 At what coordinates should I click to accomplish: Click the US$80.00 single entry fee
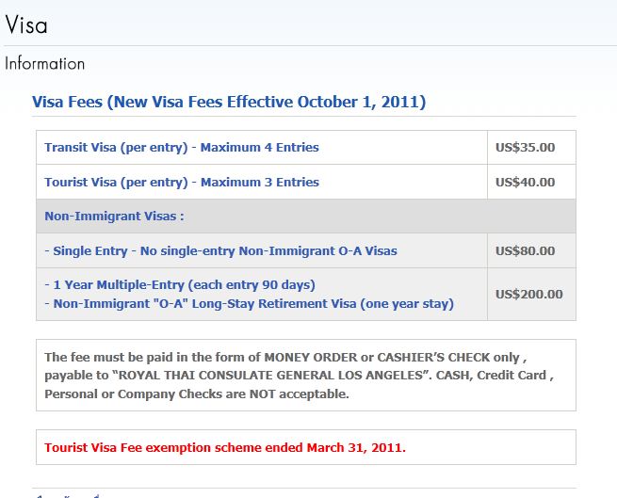(525, 251)
